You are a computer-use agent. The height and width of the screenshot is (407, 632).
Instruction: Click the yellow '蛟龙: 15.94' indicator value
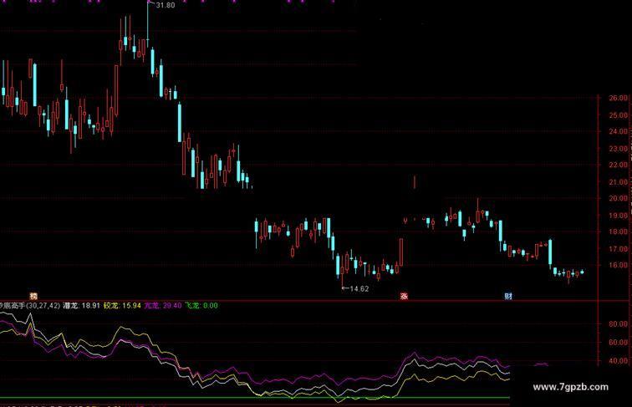(122, 305)
